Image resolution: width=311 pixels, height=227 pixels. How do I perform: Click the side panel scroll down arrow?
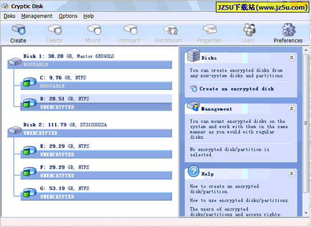[306, 213]
